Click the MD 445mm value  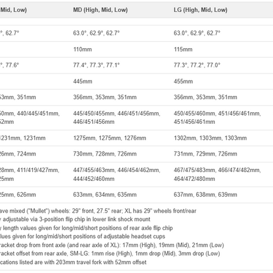pyautogui.click(x=83, y=81)
